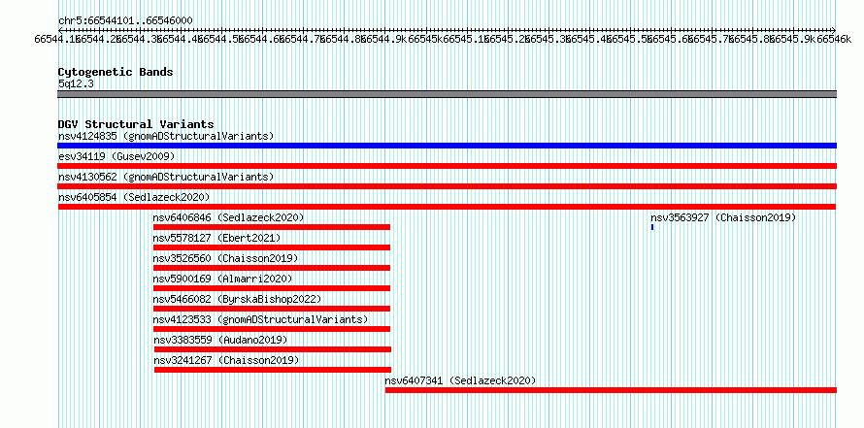
Task: Click the 66546k ruler tick label
Action: click(835, 39)
